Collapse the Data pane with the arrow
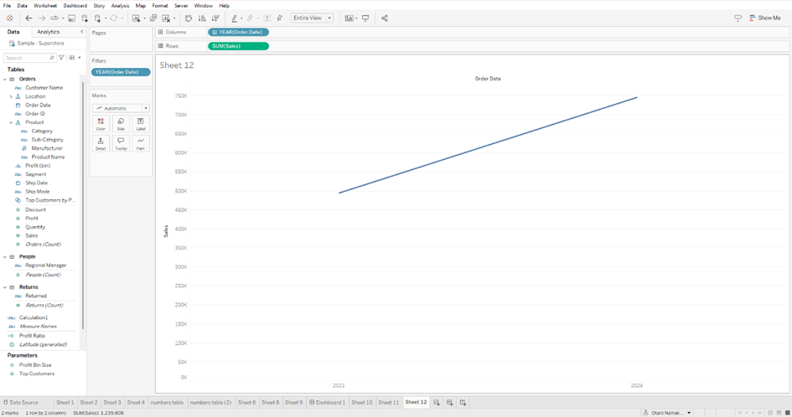792x417 pixels. click(82, 32)
